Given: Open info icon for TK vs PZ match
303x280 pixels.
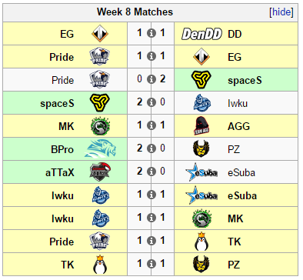Looking at the screenshot, I should (x=151, y=264).
